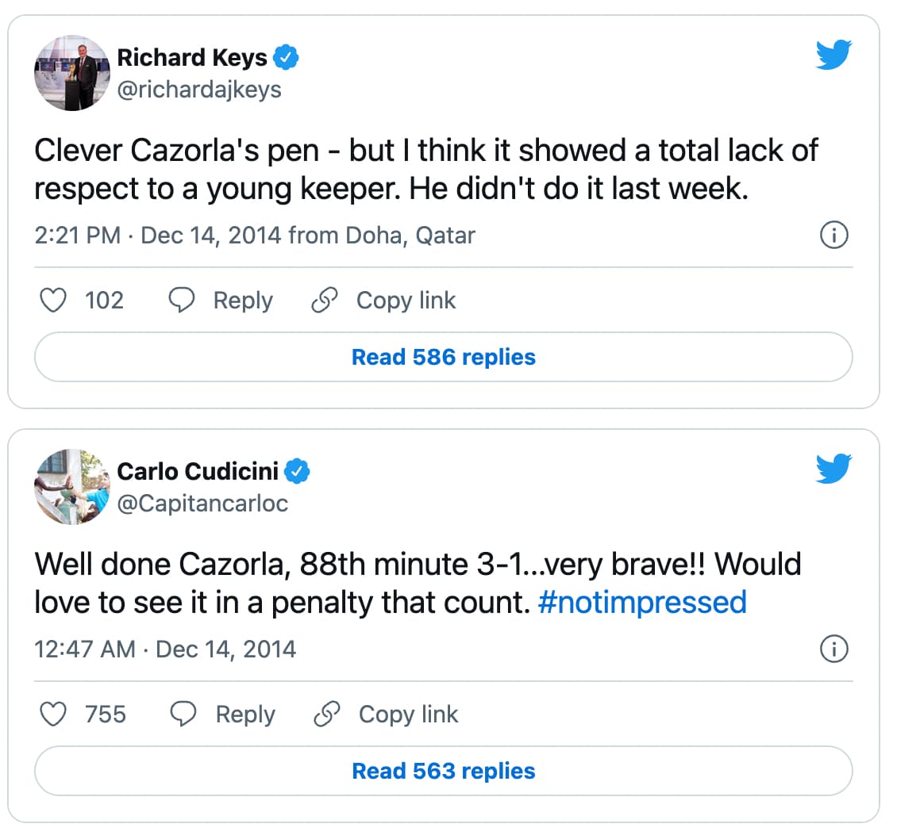Image resolution: width=897 pixels, height=839 pixels.
Task: Open the @Capitancarloc profile handle
Action: pos(202,504)
